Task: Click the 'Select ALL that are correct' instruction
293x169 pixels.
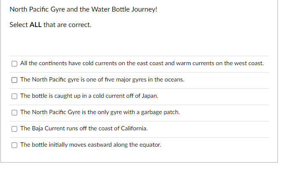Action: pyautogui.click(x=50, y=25)
